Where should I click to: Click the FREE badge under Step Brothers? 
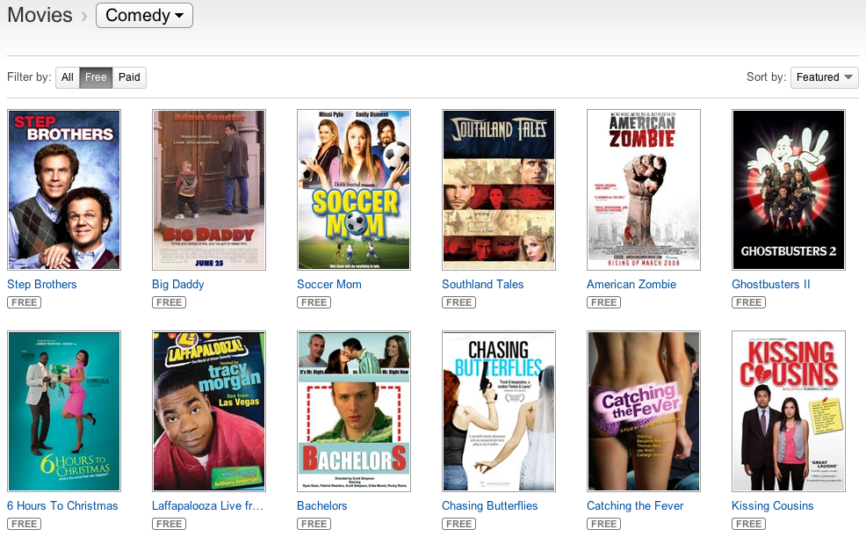click(24, 302)
